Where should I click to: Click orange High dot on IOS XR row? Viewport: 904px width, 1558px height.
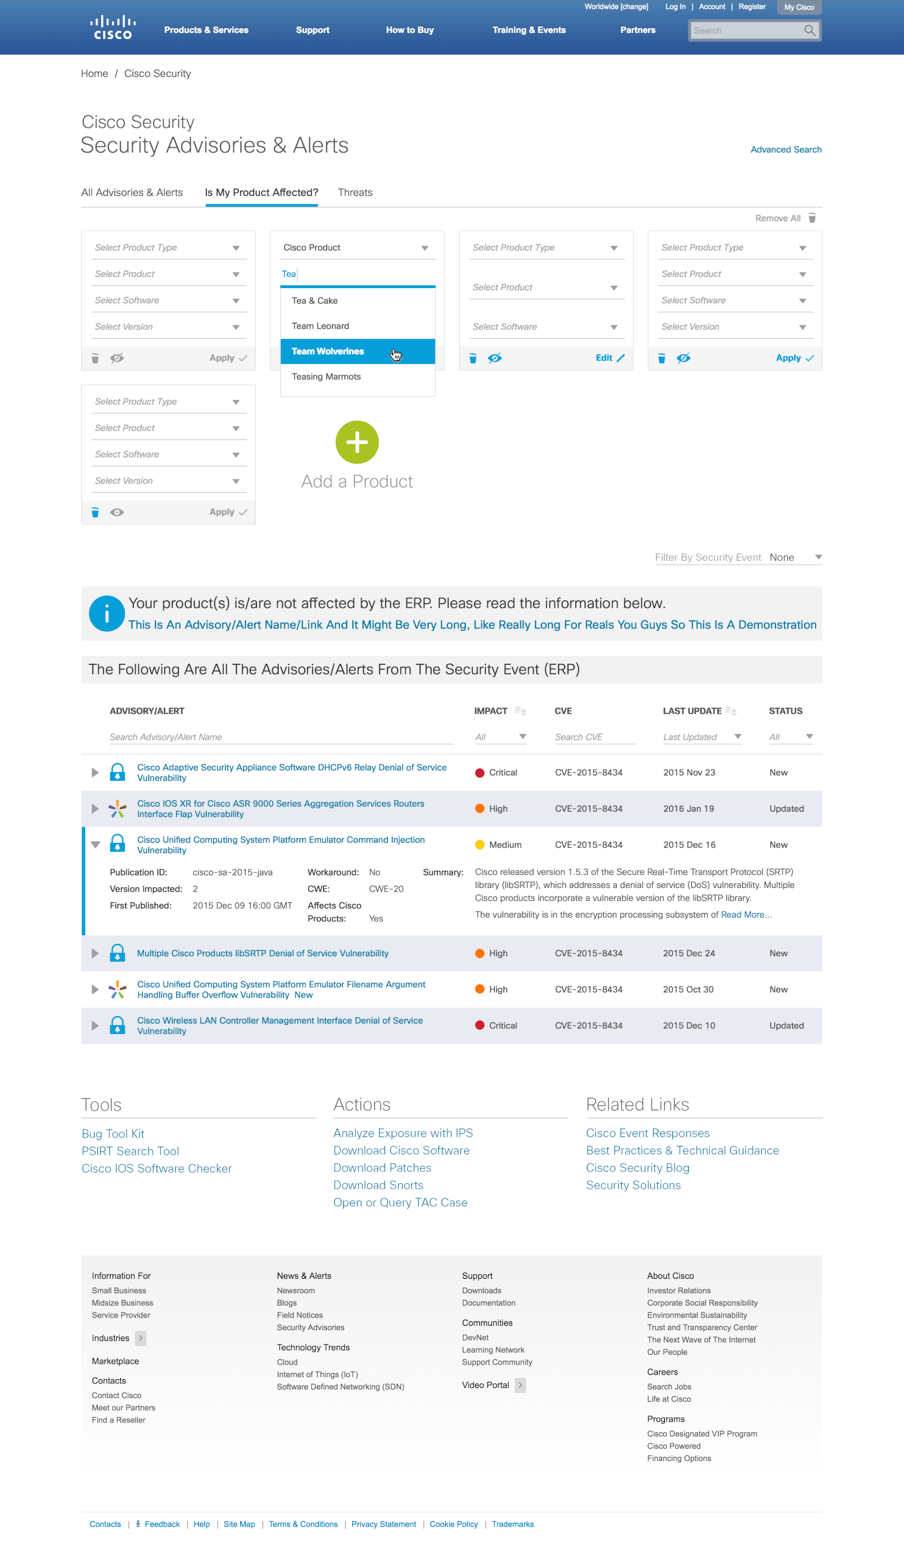[x=479, y=808]
